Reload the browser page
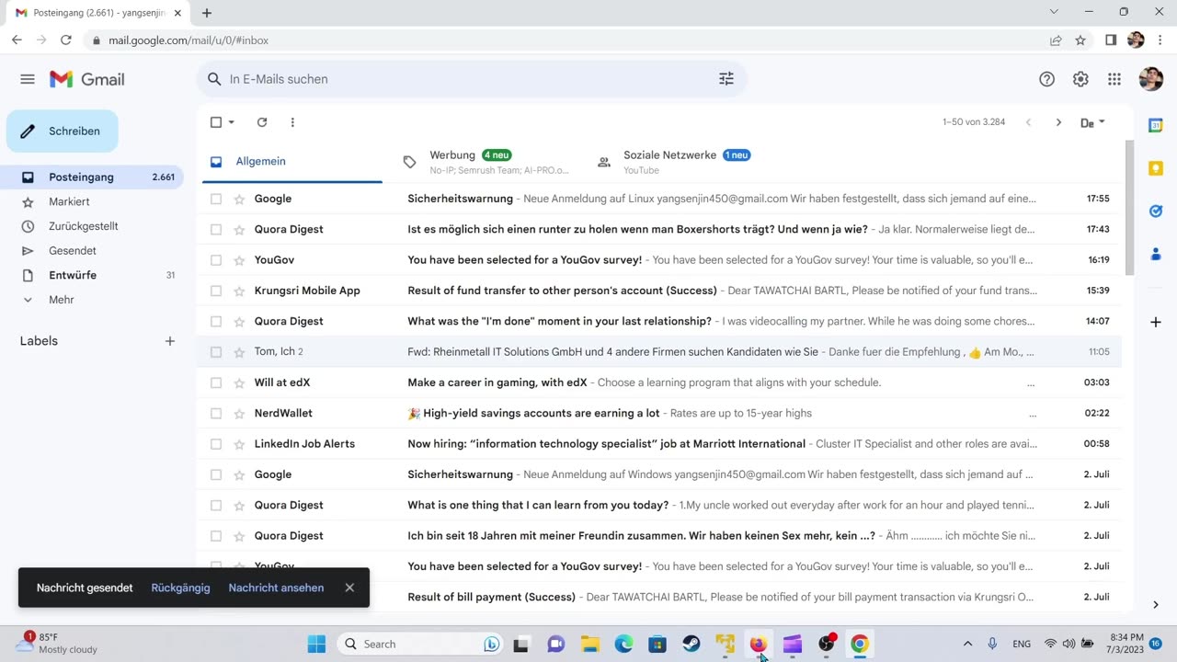This screenshot has width=1177, height=662. click(x=66, y=40)
